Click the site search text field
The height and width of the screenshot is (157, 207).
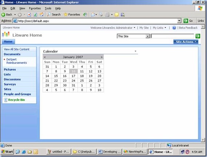coord(172,36)
